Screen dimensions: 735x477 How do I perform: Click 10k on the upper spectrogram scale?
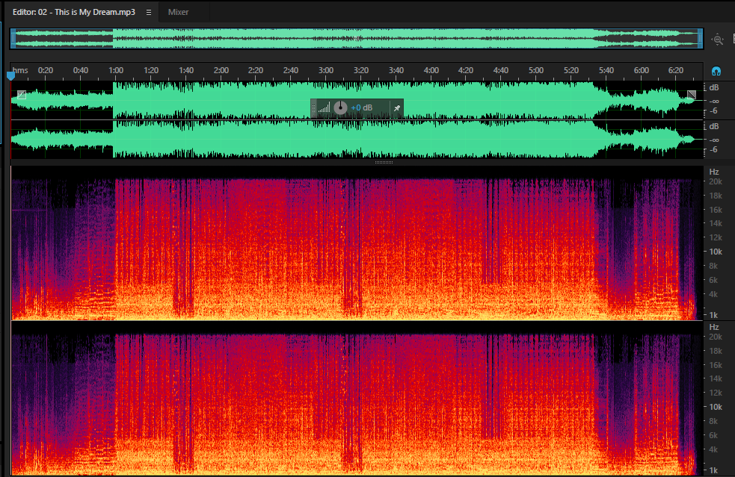[x=716, y=252]
